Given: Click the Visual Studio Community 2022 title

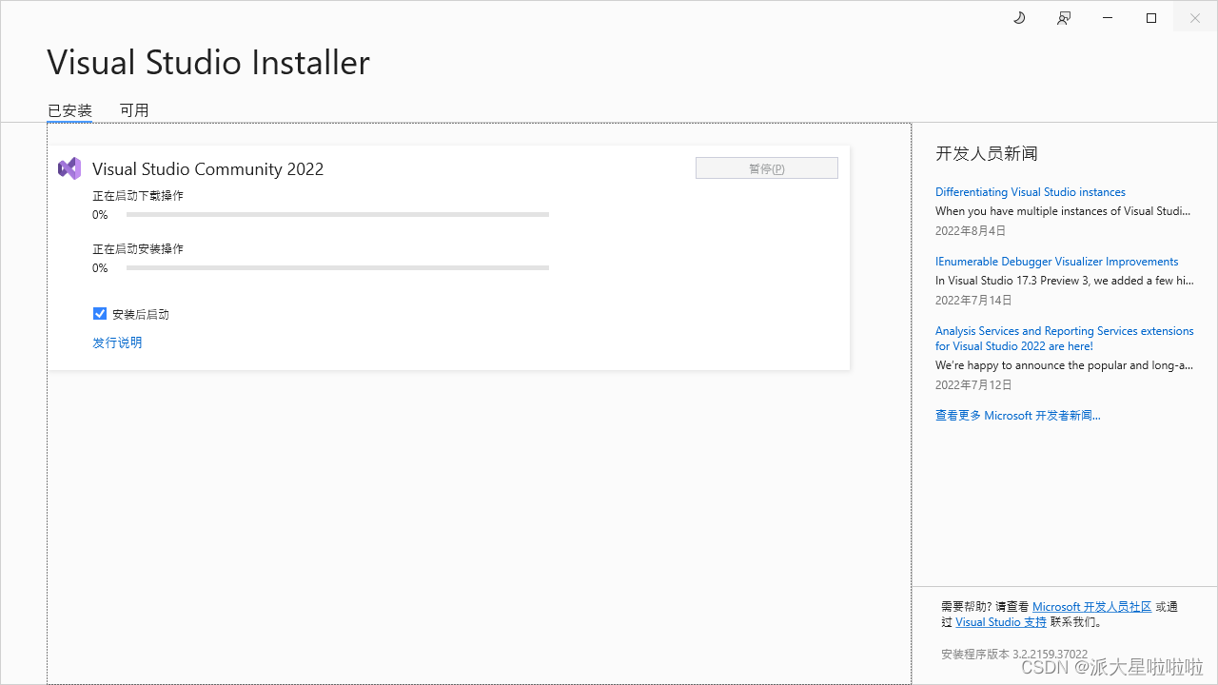Looking at the screenshot, I should tap(208, 169).
